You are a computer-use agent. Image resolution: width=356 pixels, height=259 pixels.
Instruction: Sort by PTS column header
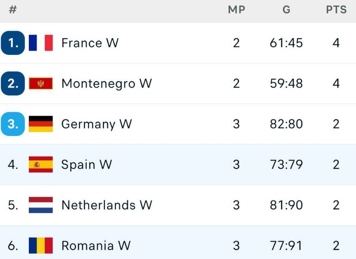336,10
